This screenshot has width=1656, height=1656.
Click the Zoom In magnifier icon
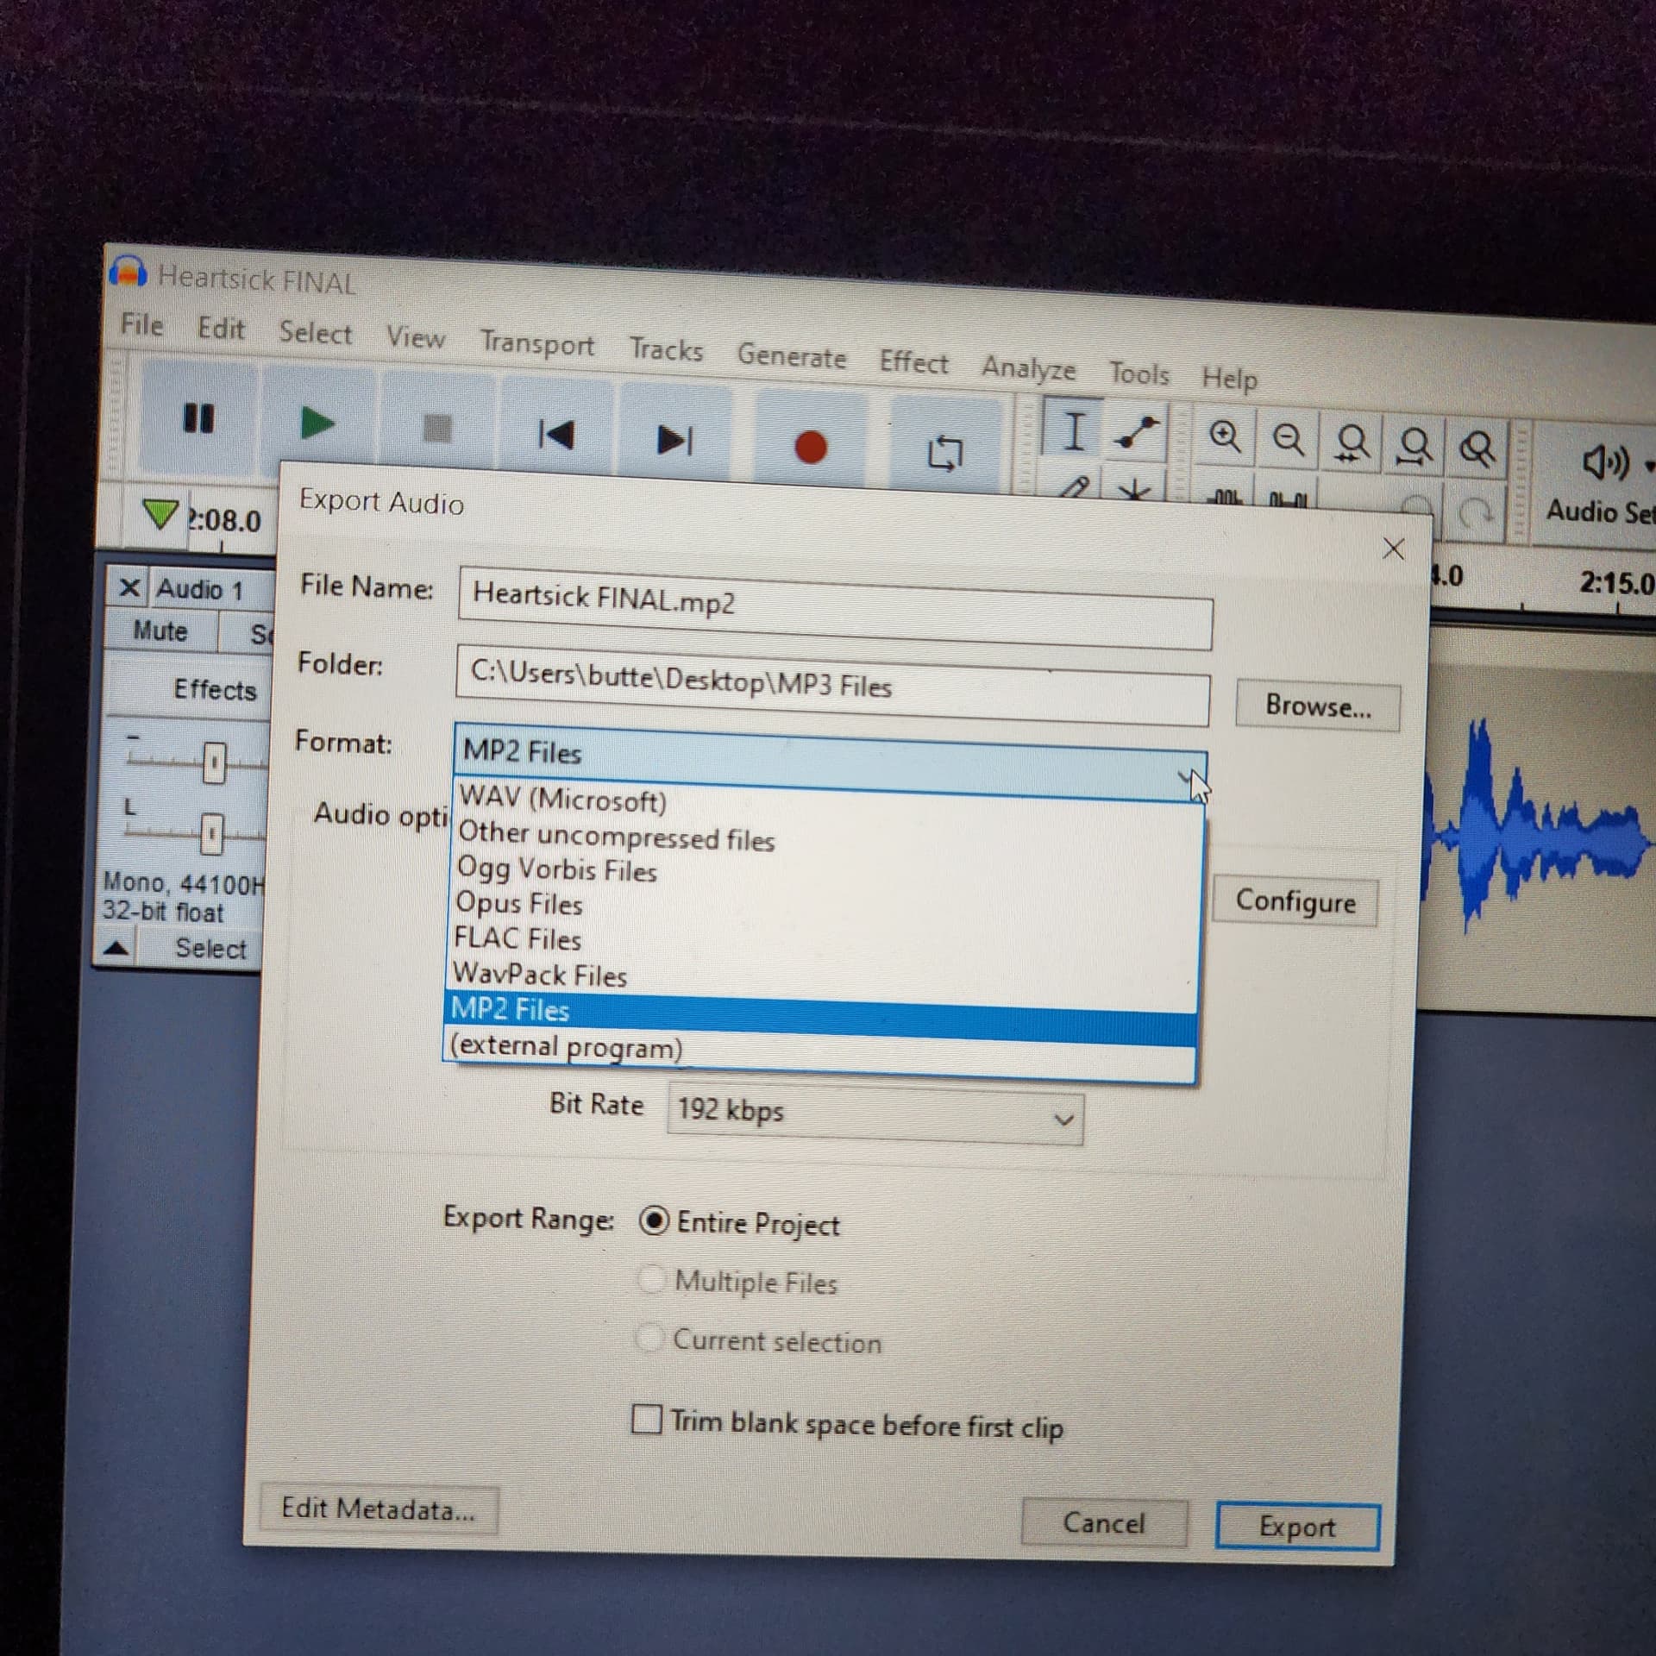pos(1225,436)
